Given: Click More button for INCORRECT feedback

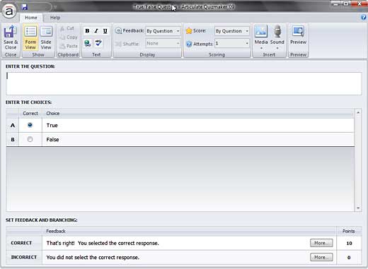Looking at the screenshot, I should pos(321,257).
